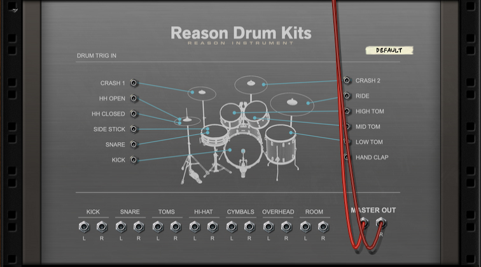Click the KICK trigger input jack
Image resolution: width=481 pixels, height=267 pixels.
click(x=134, y=160)
